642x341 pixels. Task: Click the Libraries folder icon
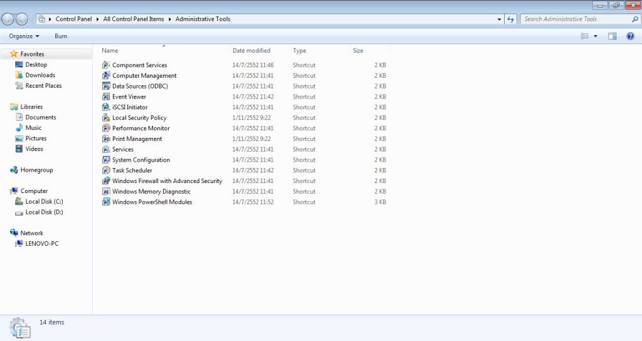coord(14,107)
